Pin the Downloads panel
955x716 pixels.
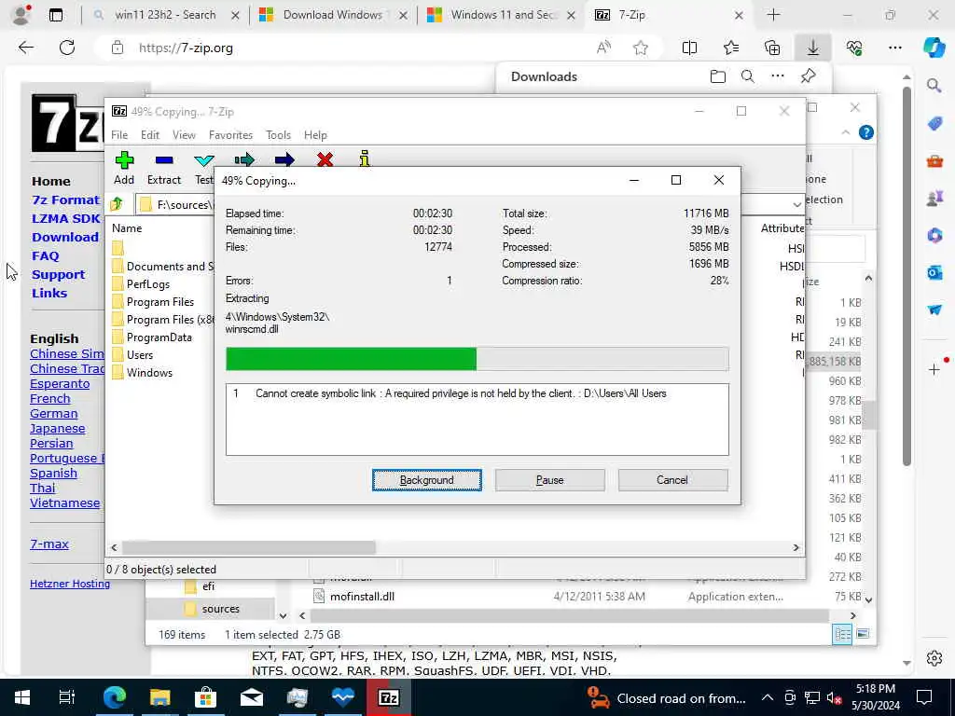[x=809, y=76]
